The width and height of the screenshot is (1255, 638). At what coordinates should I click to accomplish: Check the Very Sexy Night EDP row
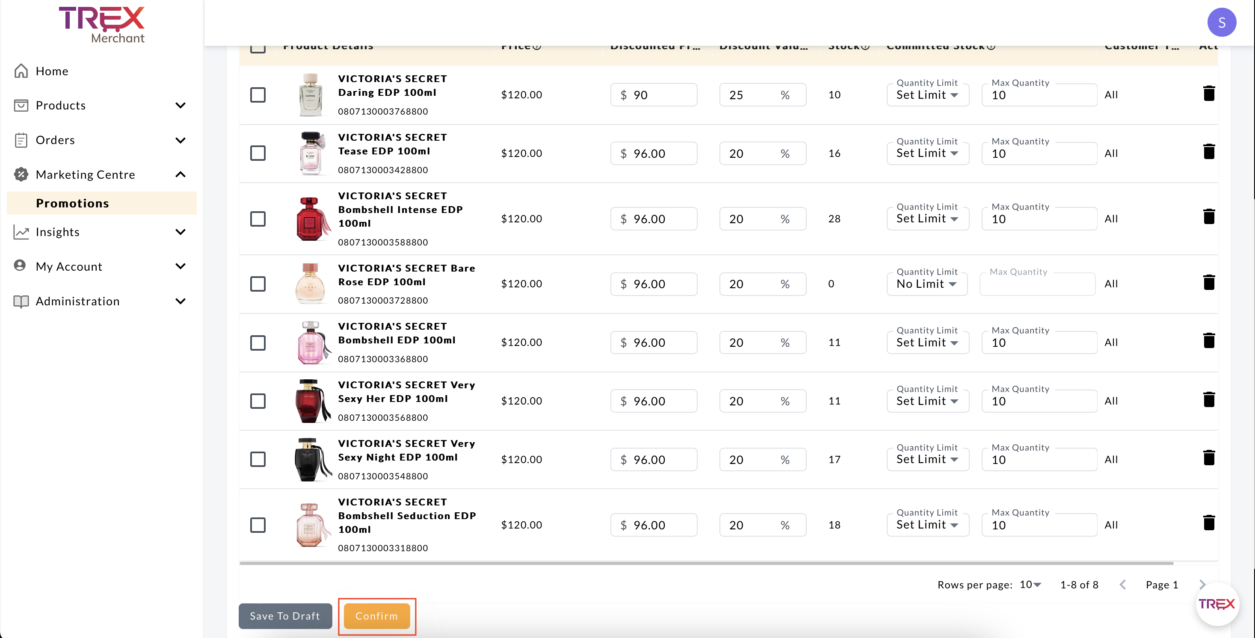tap(258, 459)
